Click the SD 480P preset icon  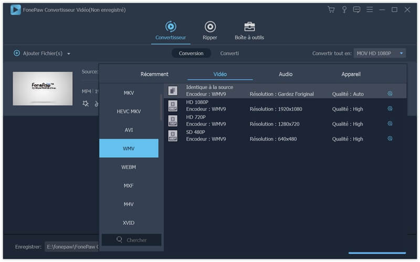tap(173, 136)
